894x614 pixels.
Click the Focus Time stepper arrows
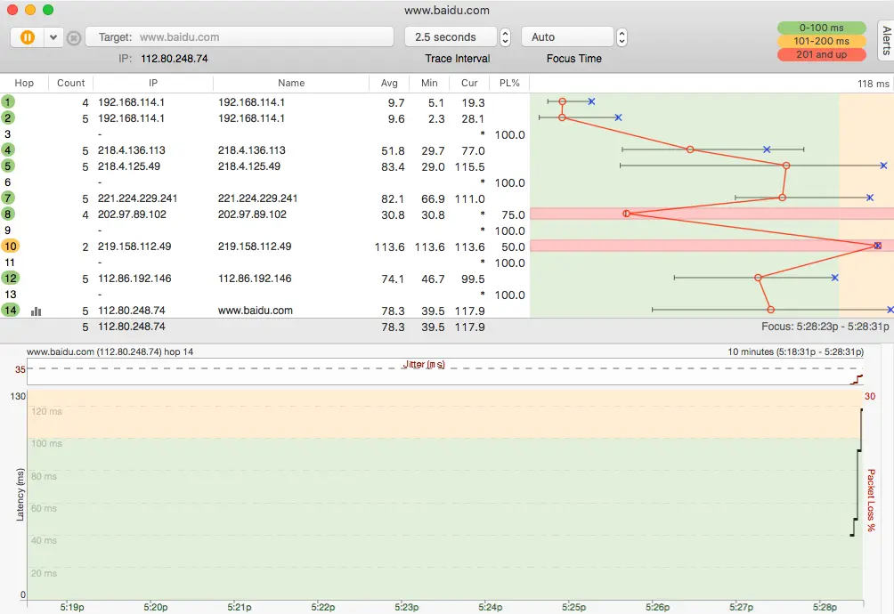coord(622,37)
